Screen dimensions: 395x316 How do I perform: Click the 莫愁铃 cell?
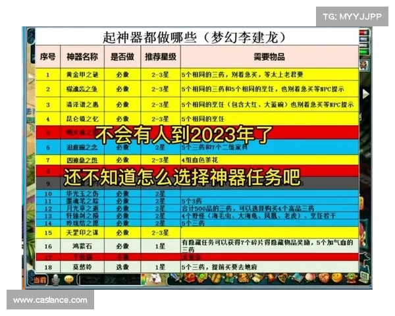click(x=82, y=267)
